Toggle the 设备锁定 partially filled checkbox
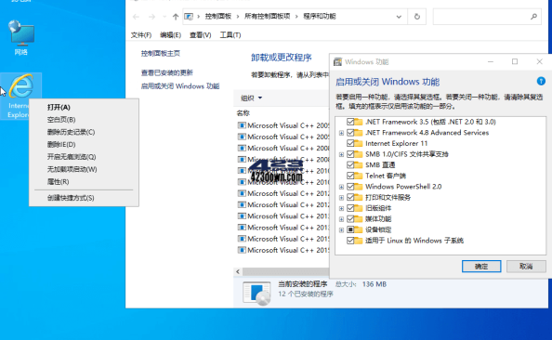552x340 pixels. (350, 229)
